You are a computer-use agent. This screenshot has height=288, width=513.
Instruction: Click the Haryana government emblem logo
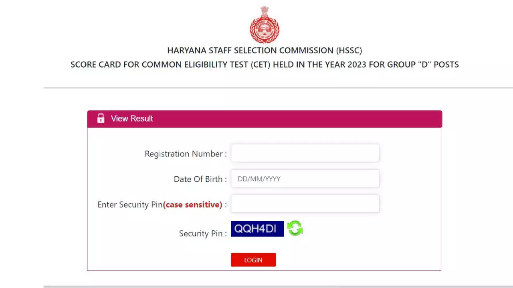(265, 25)
